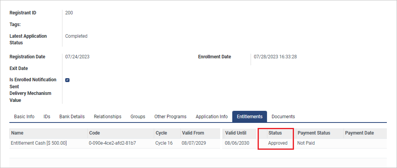Image resolution: width=397 pixels, height=168 pixels.
Task: Sort by the Valid Until column header
Action: [x=236, y=133]
